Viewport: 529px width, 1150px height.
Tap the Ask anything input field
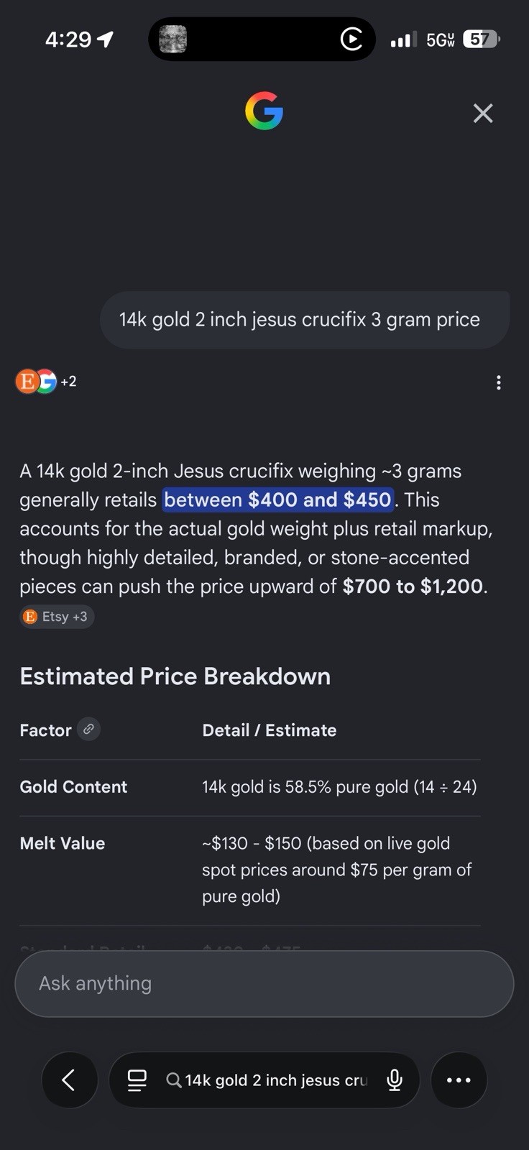(264, 983)
